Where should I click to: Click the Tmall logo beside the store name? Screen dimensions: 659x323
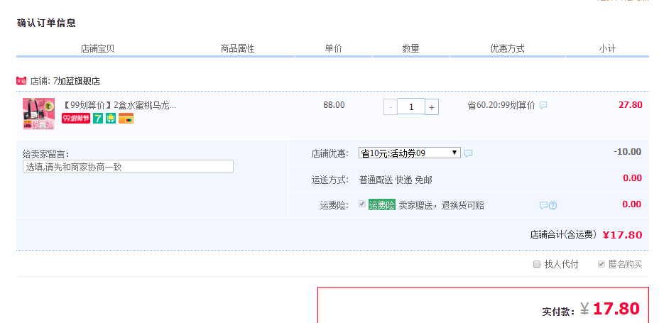click(x=21, y=81)
